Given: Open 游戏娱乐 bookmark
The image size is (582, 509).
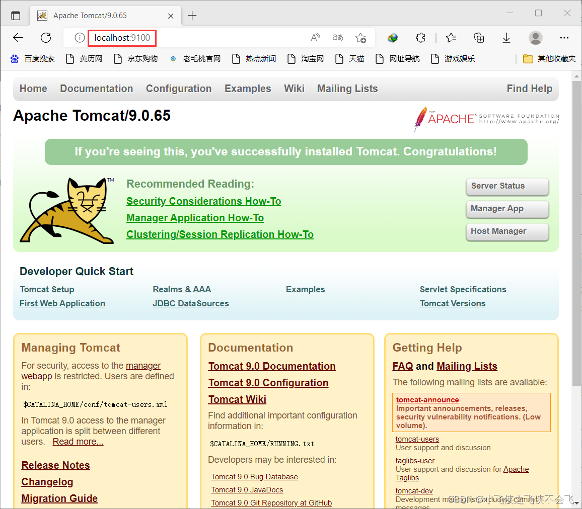Looking at the screenshot, I should click(x=453, y=58).
